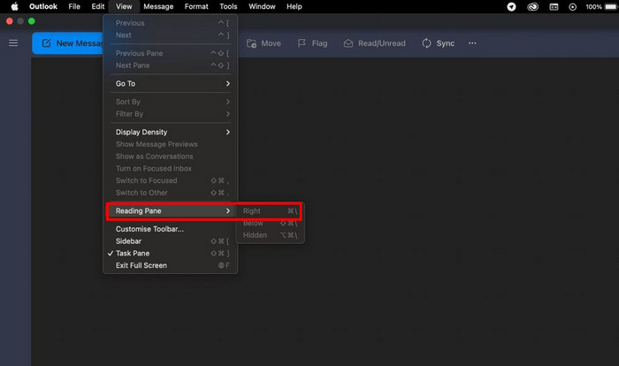The image size is (619, 366).
Task: Open the Apple menu icon
Action: 14,6
